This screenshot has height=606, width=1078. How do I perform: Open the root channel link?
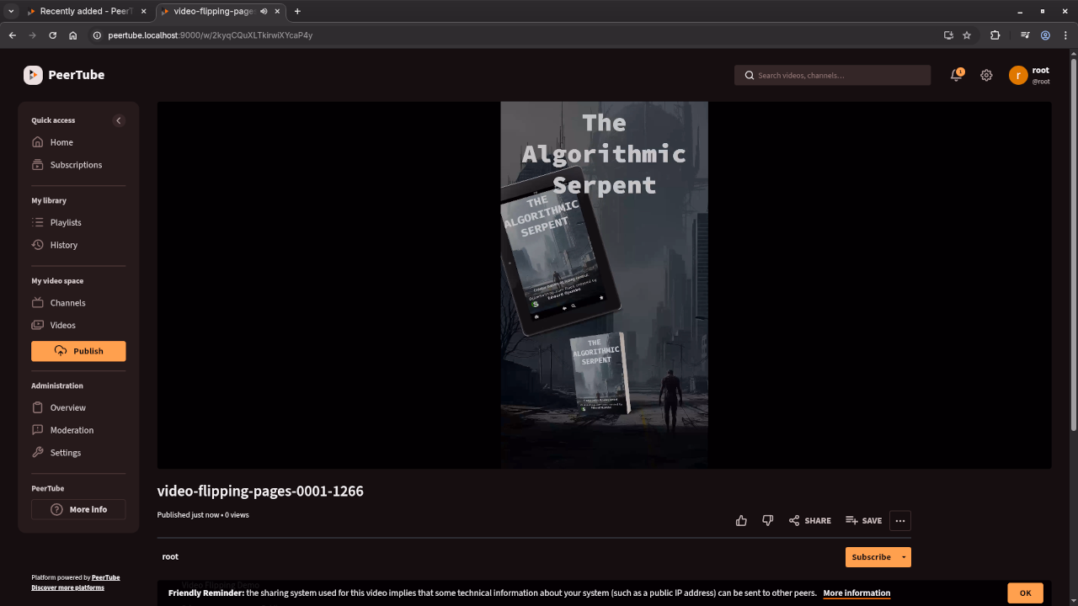pos(170,556)
